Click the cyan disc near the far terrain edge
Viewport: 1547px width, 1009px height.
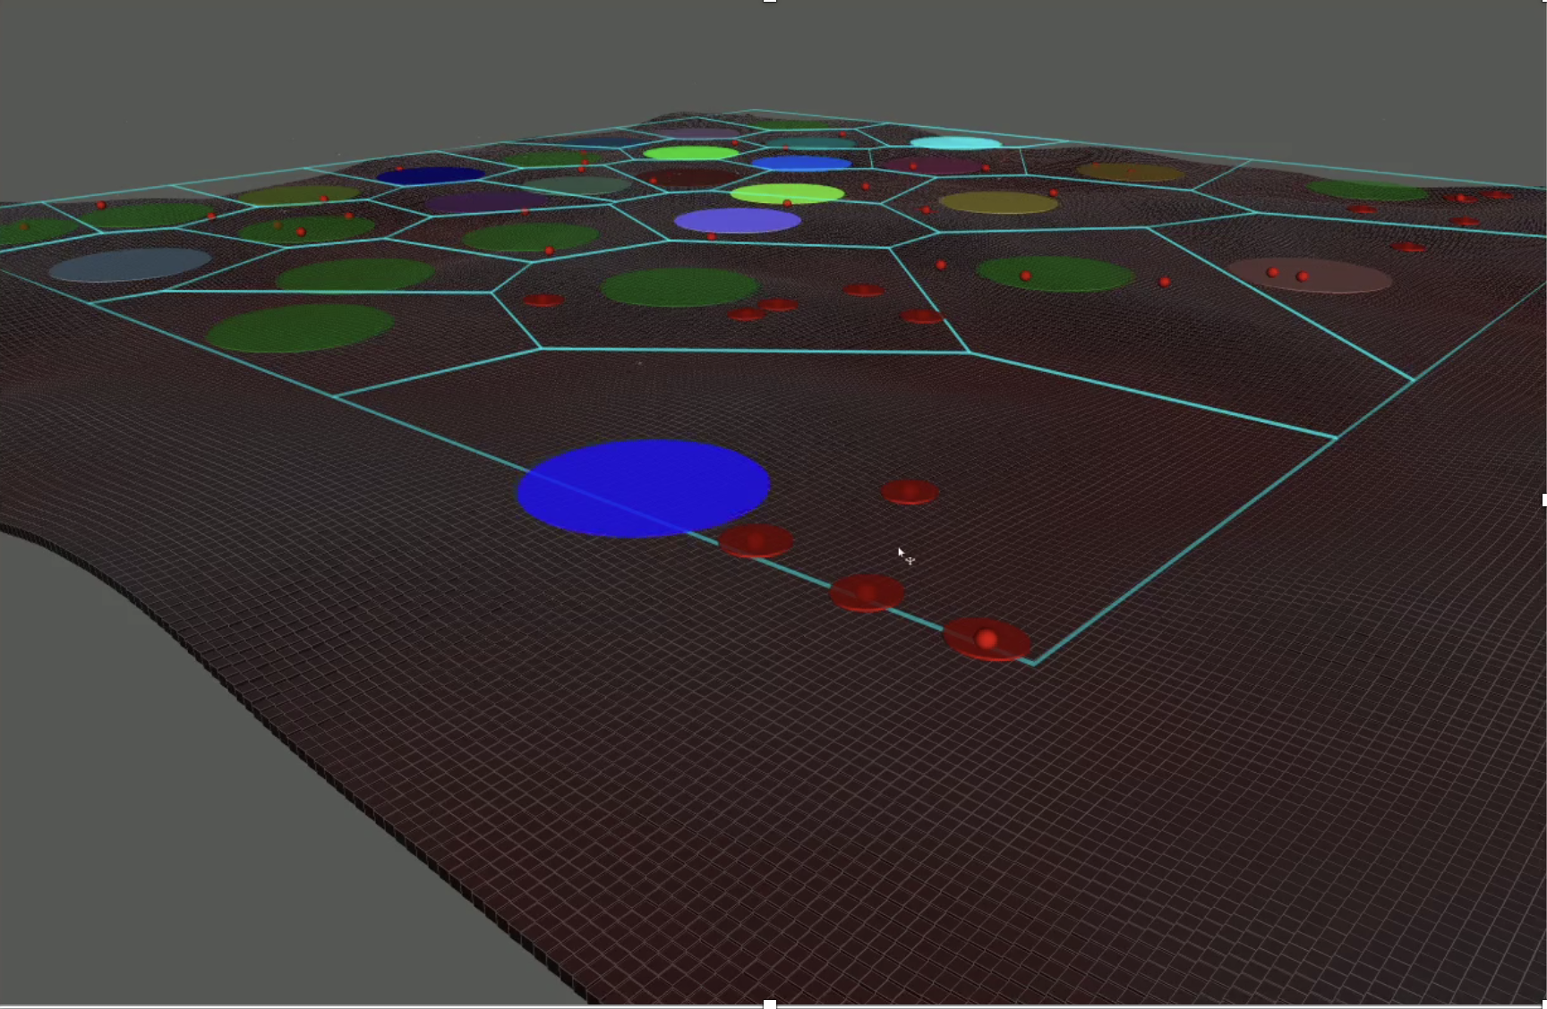(x=955, y=142)
